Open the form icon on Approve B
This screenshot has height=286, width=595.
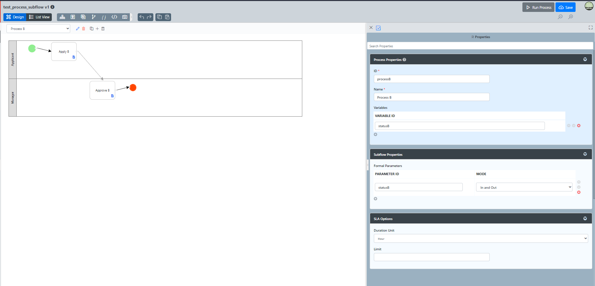[112, 96]
